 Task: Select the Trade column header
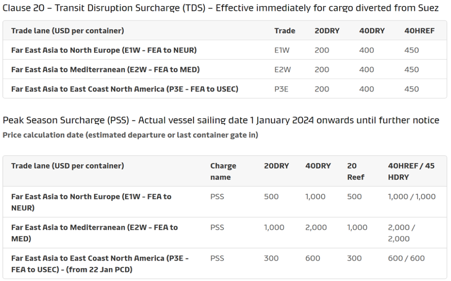coord(285,31)
